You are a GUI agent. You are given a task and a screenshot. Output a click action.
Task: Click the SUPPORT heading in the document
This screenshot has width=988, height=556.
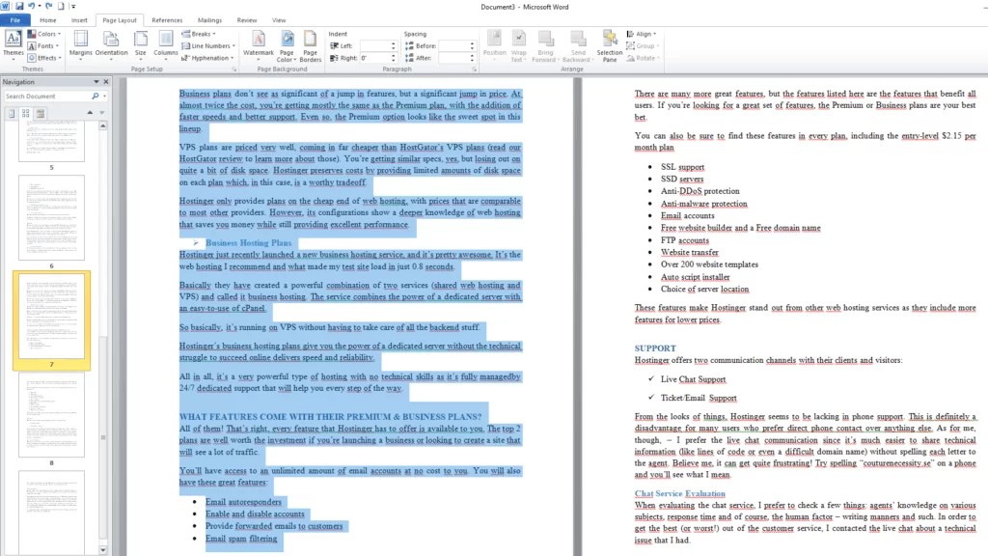click(x=655, y=347)
